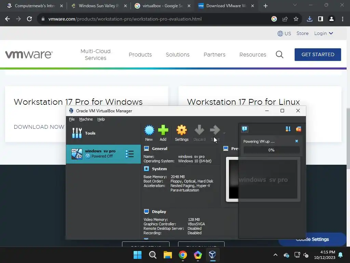Click the Start arrow icon

click(215, 133)
